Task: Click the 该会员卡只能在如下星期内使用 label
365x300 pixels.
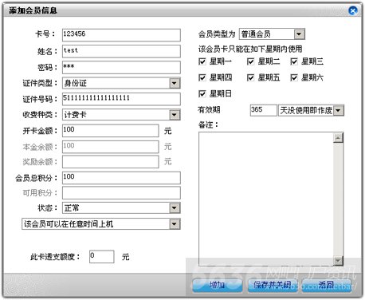Action: pos(250,49)
